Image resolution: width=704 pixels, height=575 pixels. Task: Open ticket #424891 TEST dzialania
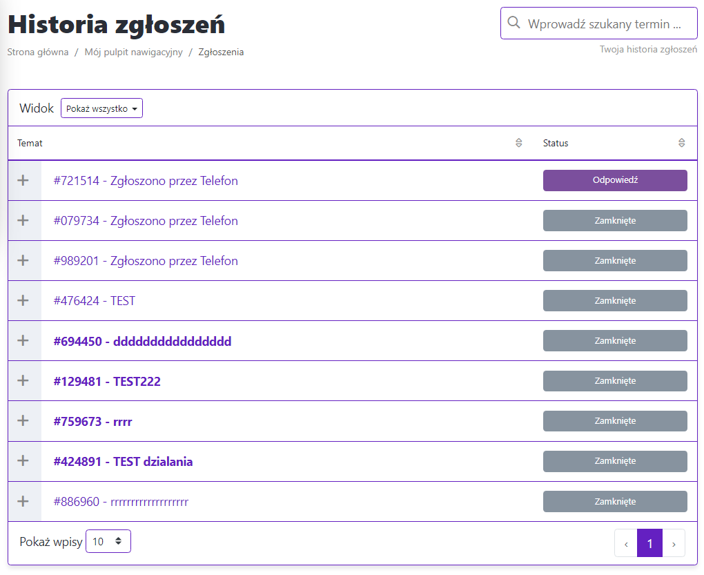tap(123, 462)
